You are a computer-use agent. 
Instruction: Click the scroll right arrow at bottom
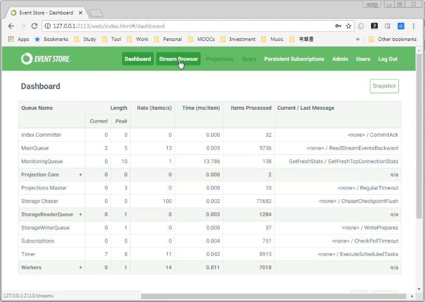pyautogui.click(x=412, y=296)
